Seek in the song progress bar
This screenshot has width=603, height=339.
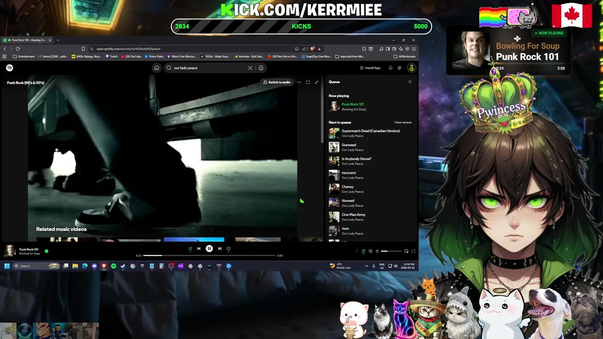coord(209,256)
